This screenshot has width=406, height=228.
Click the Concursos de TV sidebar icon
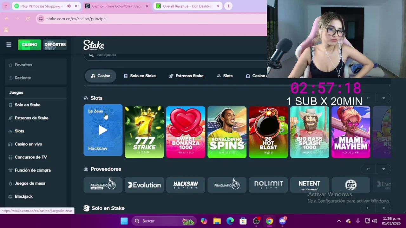[10, 157]
